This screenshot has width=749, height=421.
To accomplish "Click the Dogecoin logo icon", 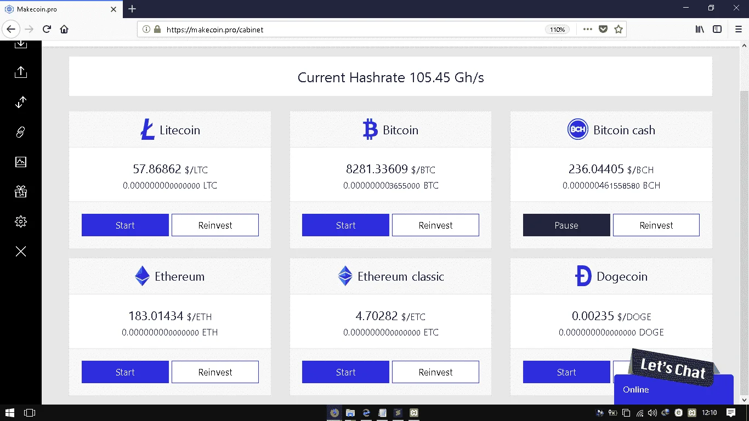I will tap(583, 276).
